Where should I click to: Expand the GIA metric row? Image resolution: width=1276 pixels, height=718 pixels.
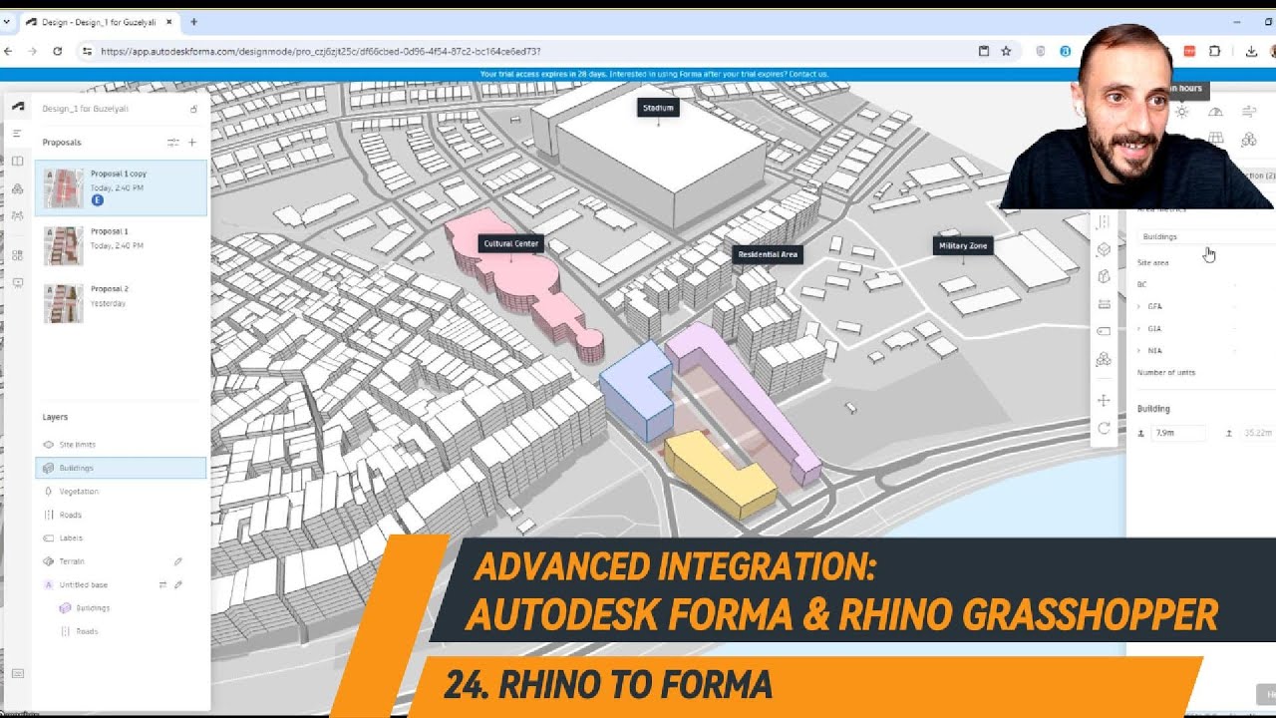(x=1138, y=328)
